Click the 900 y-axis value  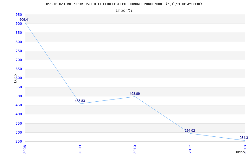pyautogui.click(x=19, y=24)
